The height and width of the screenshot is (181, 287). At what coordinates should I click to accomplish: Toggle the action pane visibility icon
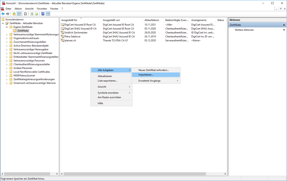[48, 13]
